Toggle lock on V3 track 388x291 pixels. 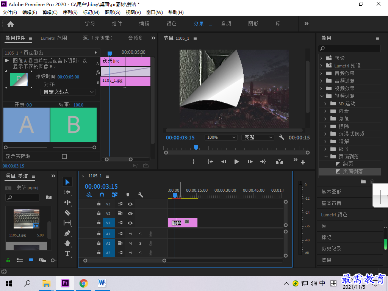pos(99,203)
